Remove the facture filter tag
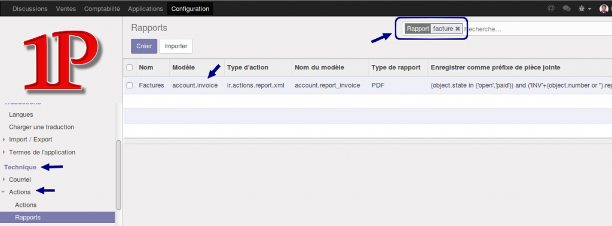Screen dimensions: 612x226 click(x=457, y=29)
